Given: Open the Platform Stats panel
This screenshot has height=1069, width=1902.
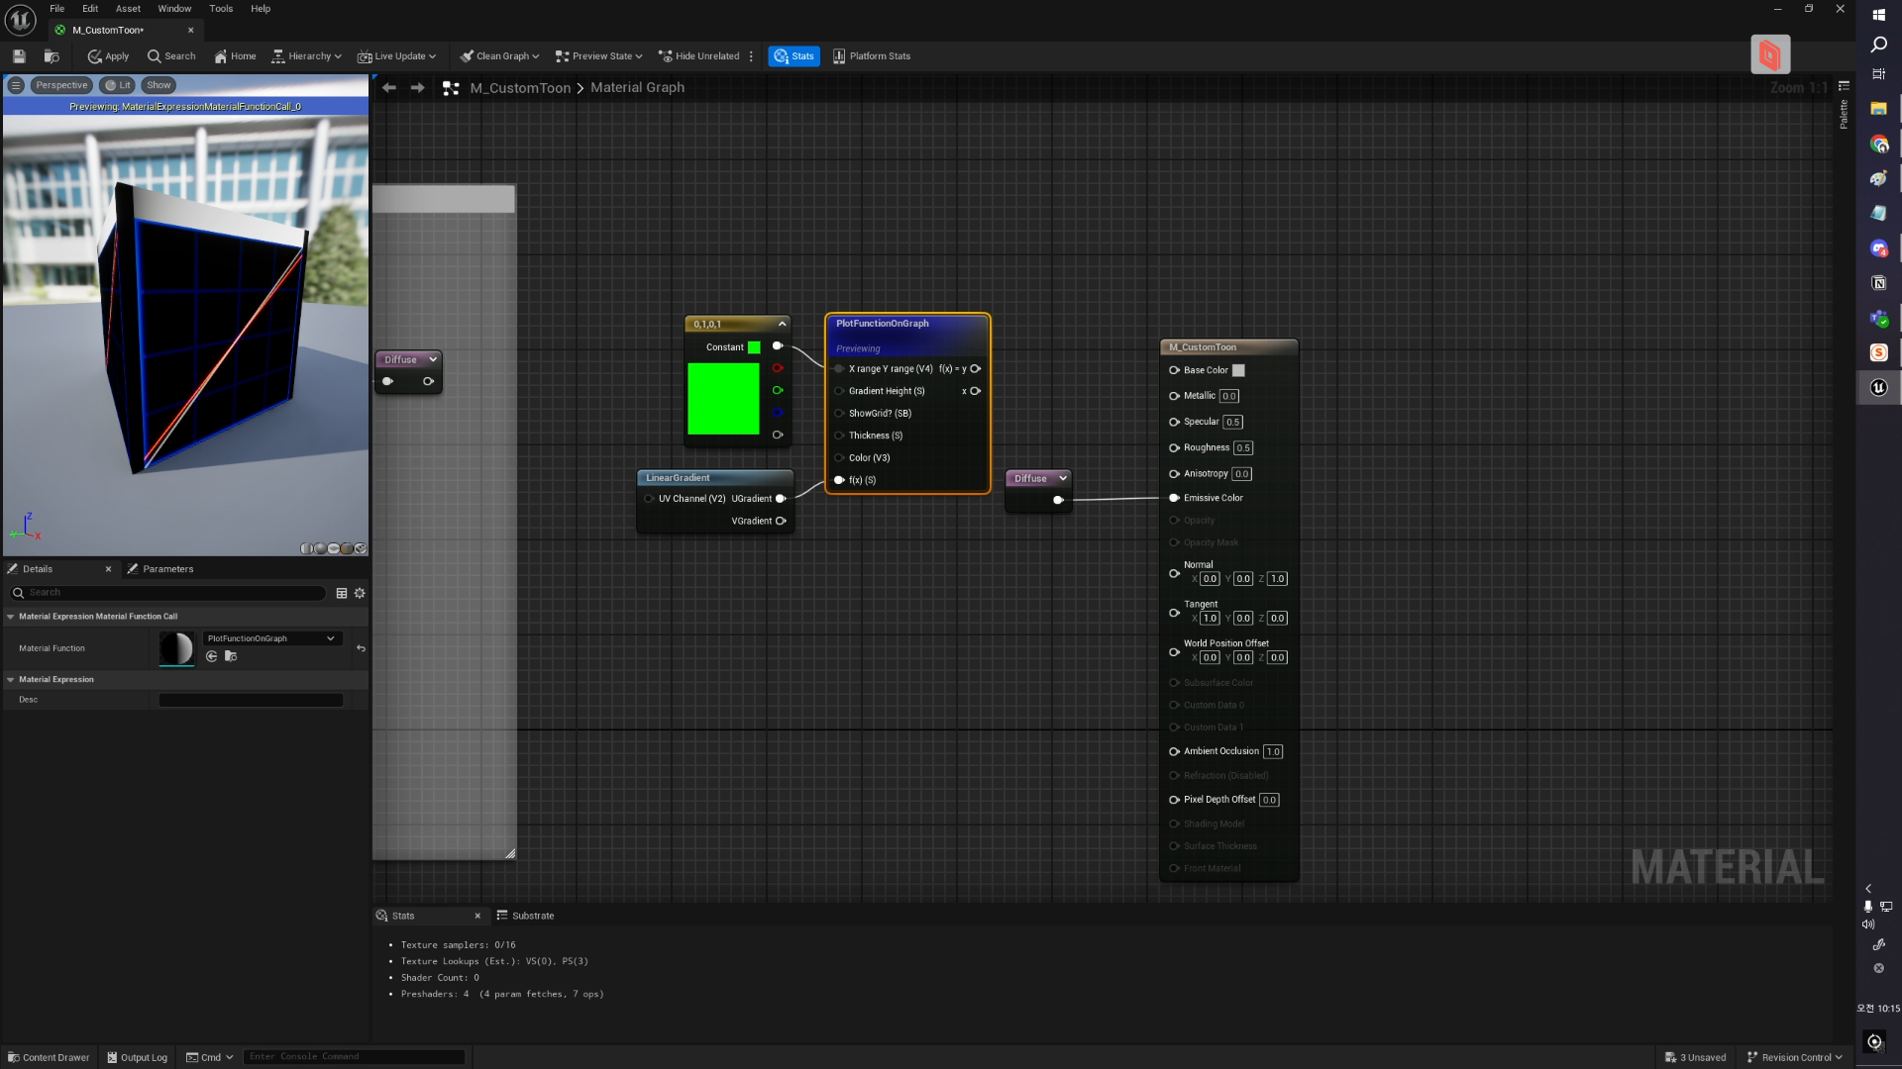Looking at the screenshot, I should pos(871,56).
